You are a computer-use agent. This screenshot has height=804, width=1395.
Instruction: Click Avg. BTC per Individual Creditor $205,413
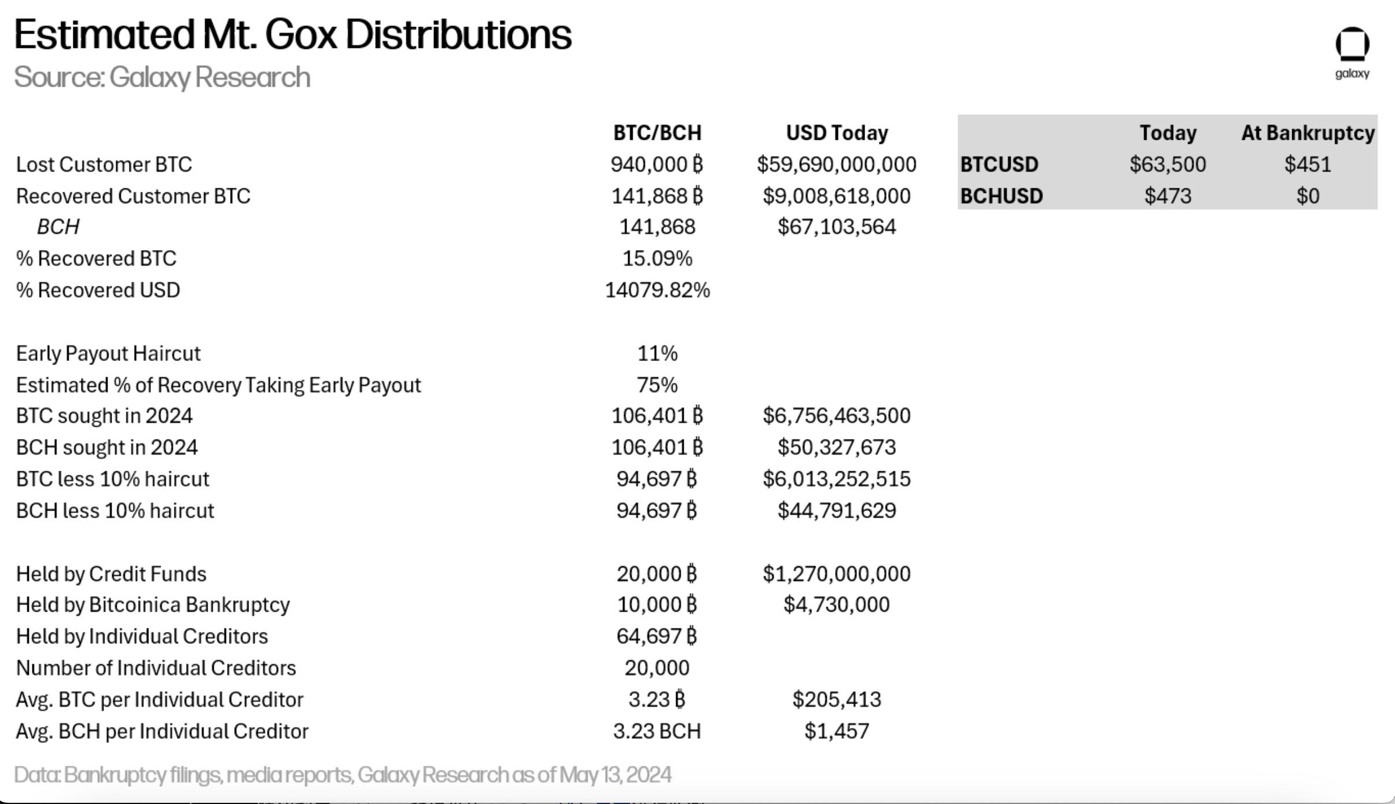[x=837, y=699]
